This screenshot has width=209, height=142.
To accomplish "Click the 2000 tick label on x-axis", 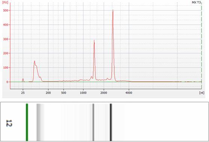I will [104, 93].
